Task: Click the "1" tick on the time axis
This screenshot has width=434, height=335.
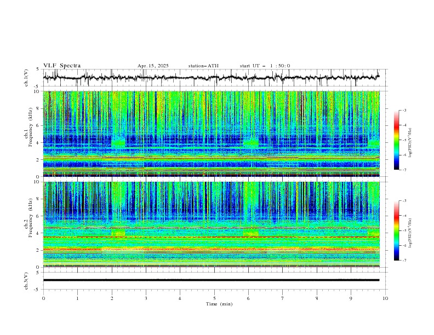Action: [77, 298]
